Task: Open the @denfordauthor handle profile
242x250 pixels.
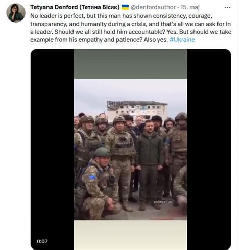Action: [153, 7]
